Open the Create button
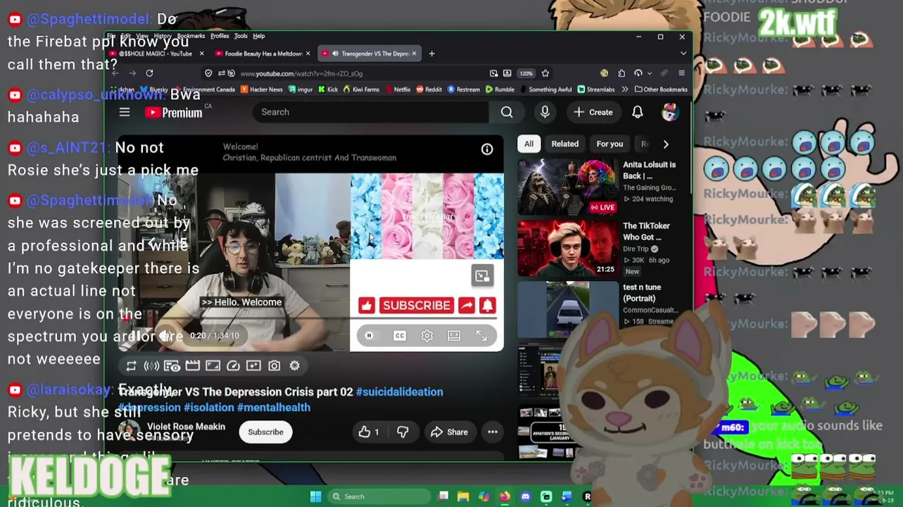 [593, 112]
